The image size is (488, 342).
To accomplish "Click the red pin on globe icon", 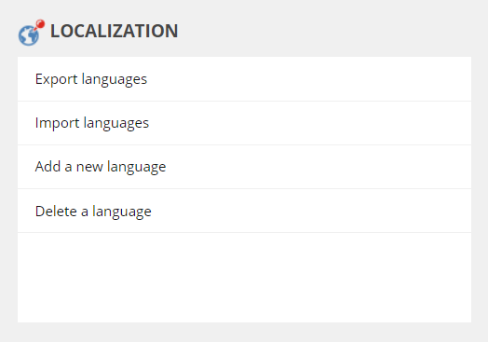I will 40,23.
